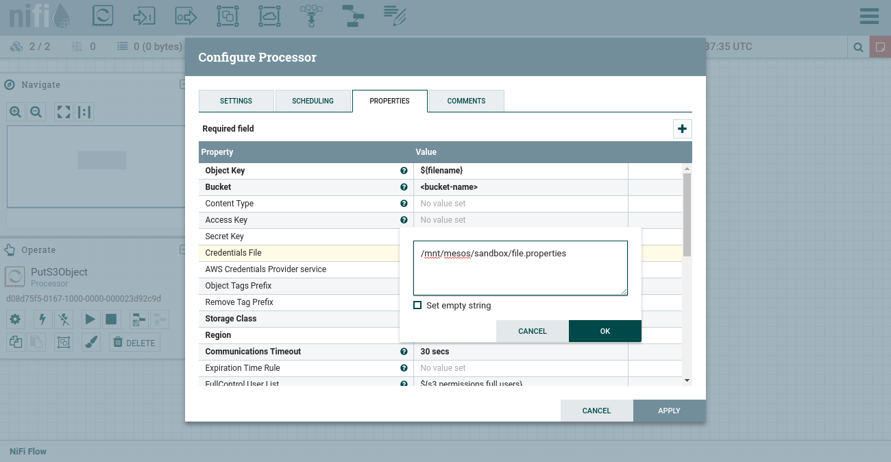
Task: Click the Create template icon
Action: click(x=139, y=319)
